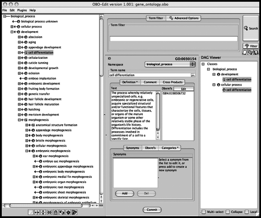Click the last icon in bottom toolbar
Image resolution: width=261 pixels, height=218 pixels.
click(x=74, y=212)
